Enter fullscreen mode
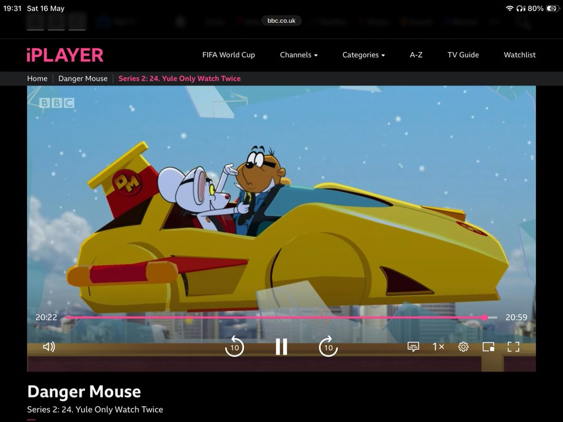The image size is (563, 422). pyautogui.click(x=514, y=346)
